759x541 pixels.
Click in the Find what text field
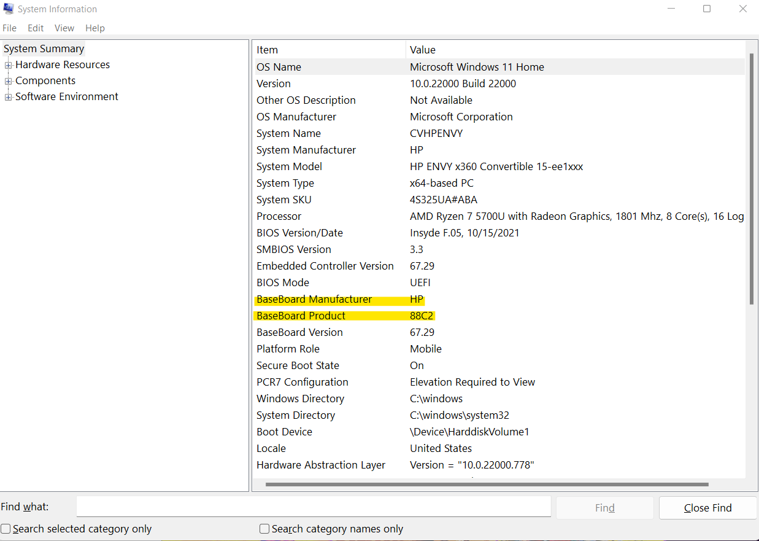click(x=313, y=507)
